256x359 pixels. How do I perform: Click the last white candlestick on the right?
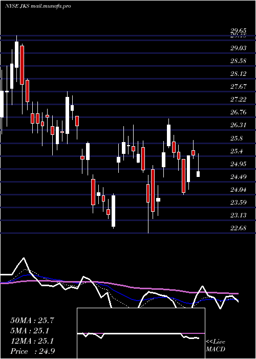[198, 174]
